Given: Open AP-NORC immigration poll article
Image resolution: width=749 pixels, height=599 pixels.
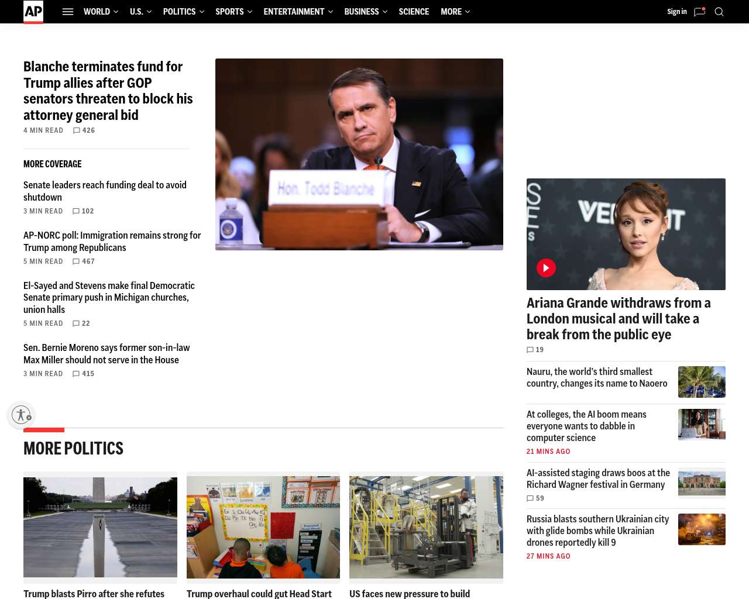Looking at the screenshot, I should pos(112,242).
